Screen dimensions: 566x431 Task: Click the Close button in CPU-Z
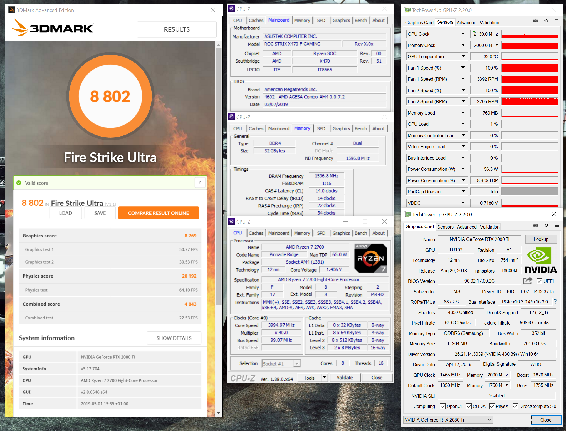click(377, 378)
